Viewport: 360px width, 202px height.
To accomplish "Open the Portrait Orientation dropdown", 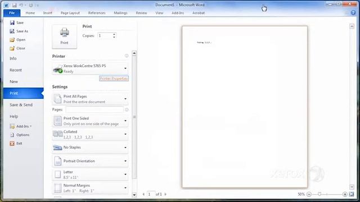I will [90, 161].
